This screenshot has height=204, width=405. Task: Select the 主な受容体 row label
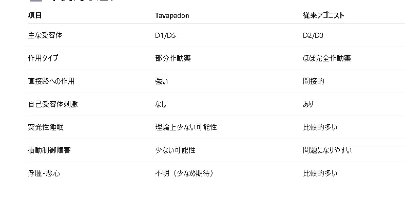point(45,35)
